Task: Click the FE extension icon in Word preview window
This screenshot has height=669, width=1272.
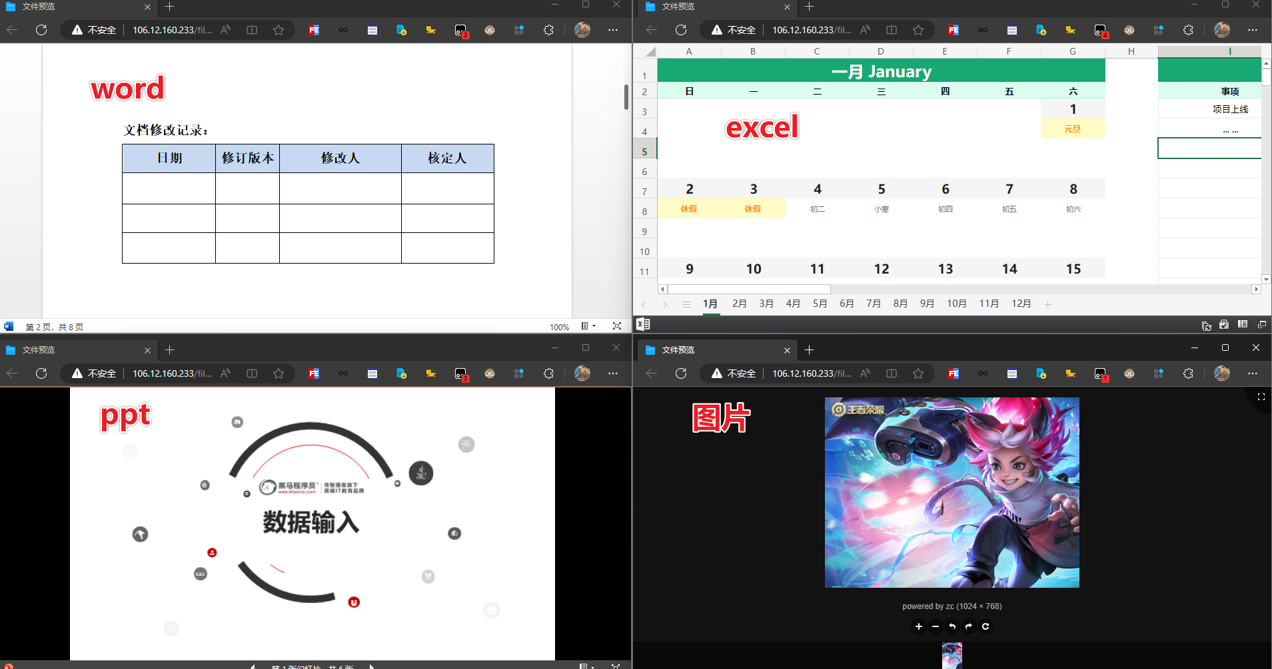Action: (314, 30)
